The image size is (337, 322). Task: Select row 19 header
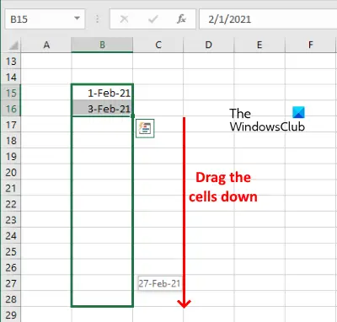[x=11, y=156]
